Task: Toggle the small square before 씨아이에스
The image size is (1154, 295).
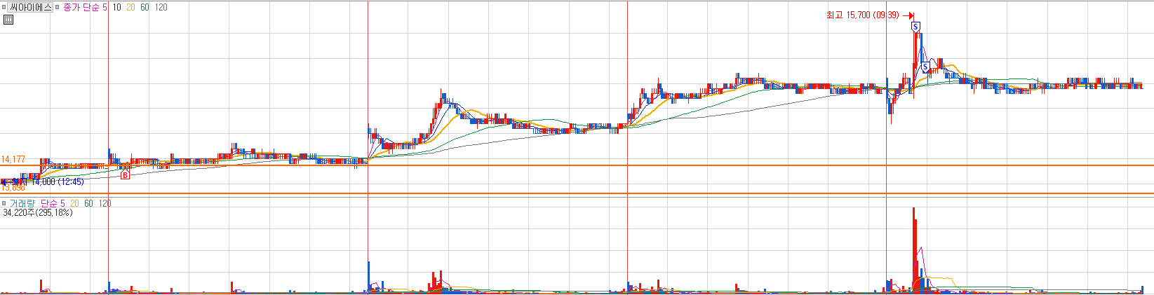Action: [4, 7]
